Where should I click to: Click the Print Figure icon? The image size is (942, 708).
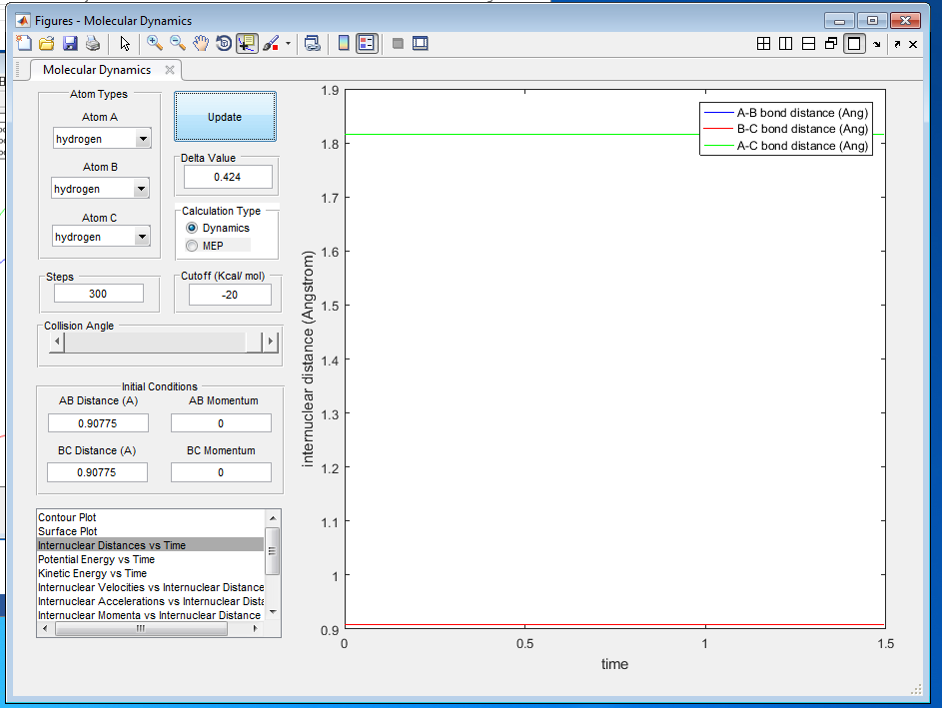pyautogui.click(x=92, y=43)
